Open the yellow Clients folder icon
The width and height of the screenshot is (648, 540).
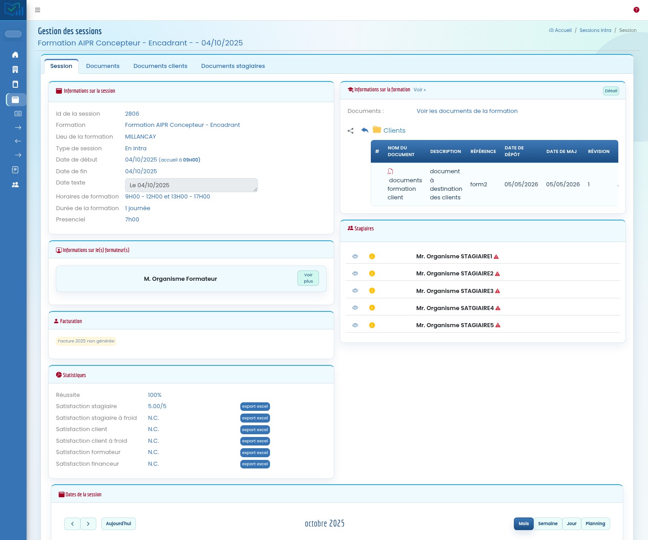377,130
